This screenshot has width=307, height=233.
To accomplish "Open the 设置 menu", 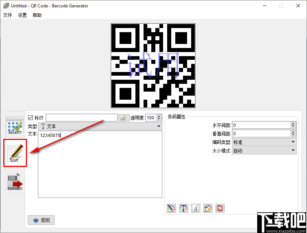I will 22,16.
